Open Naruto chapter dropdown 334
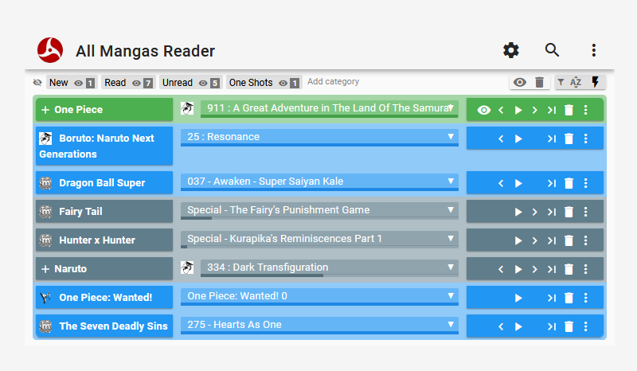Viewport: 637px width, 371px height. point(329,268)
